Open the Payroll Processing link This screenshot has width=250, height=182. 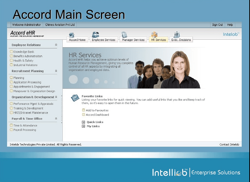(x=25, y=130)
